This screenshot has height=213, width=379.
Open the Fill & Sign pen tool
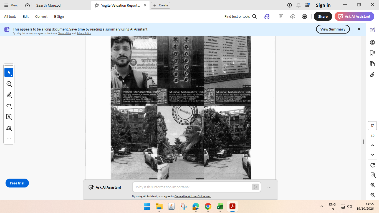click(x=9, y=128)
